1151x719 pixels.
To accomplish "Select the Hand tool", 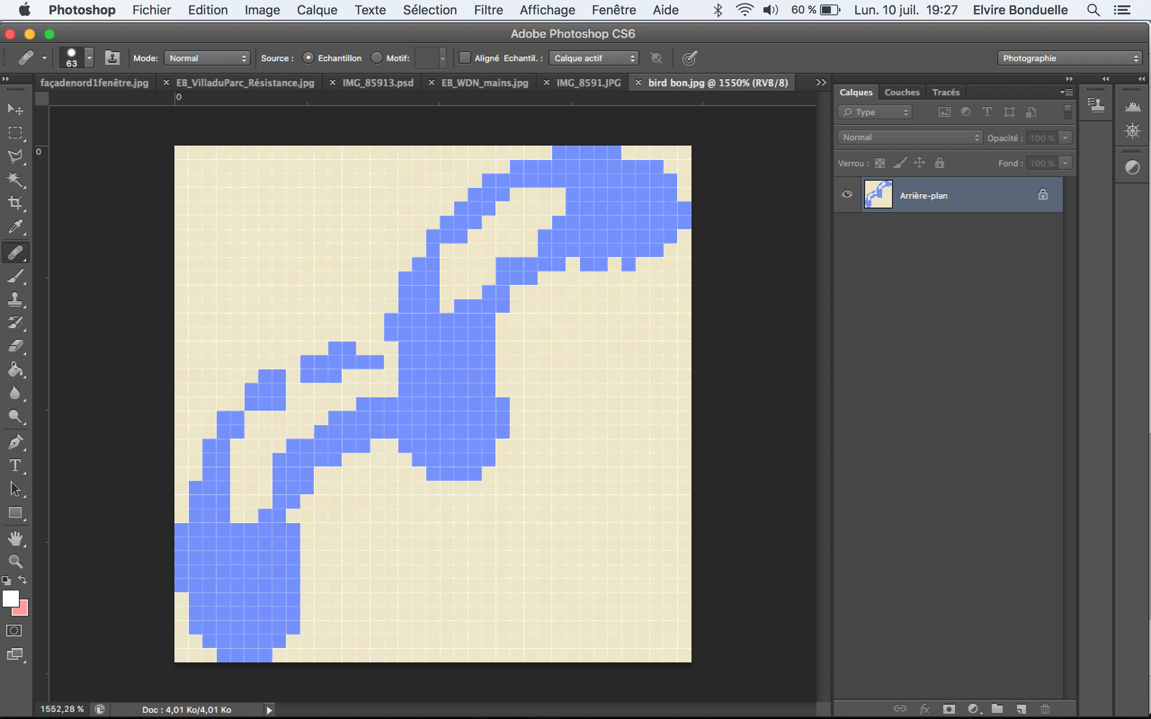I will 15,538.
